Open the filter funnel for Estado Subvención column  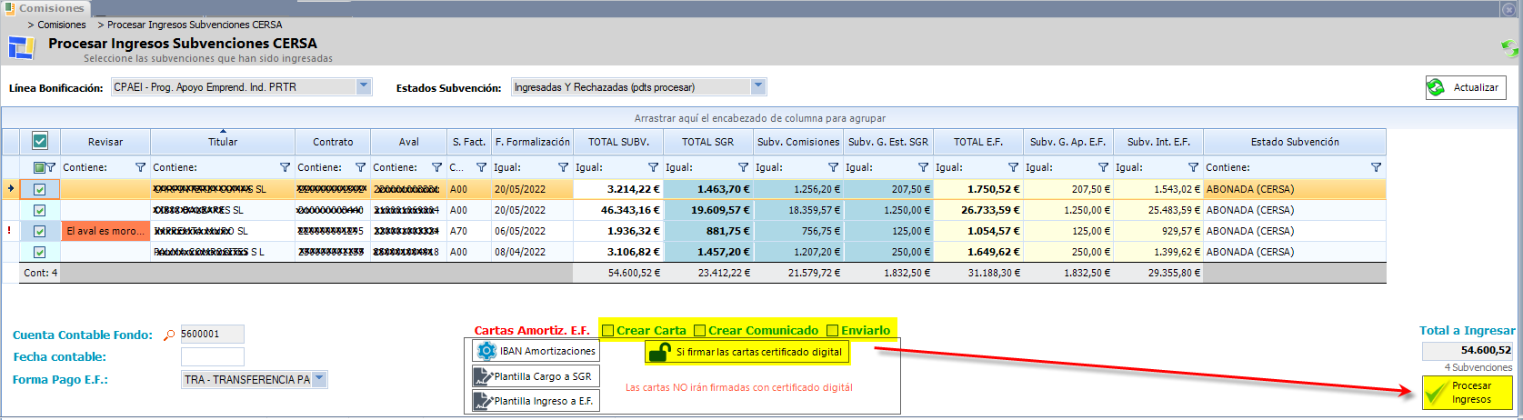coord(1376,167)
